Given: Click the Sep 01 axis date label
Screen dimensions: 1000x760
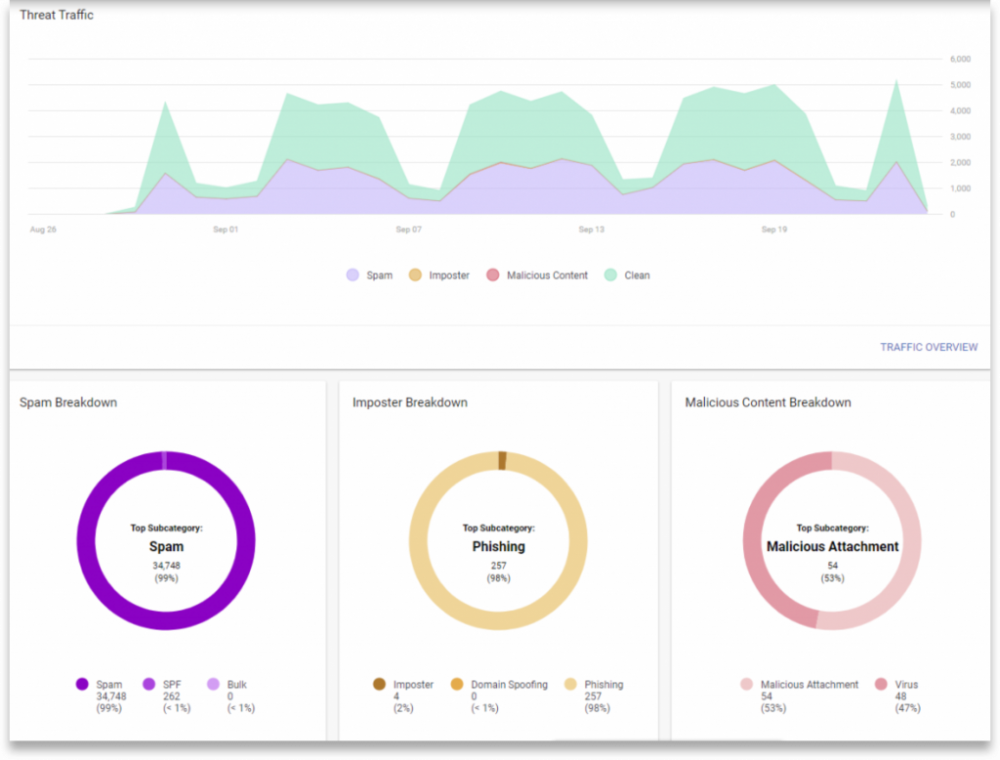Looking at the screenshot, I should pyautogui.click(x=226, y=230).
